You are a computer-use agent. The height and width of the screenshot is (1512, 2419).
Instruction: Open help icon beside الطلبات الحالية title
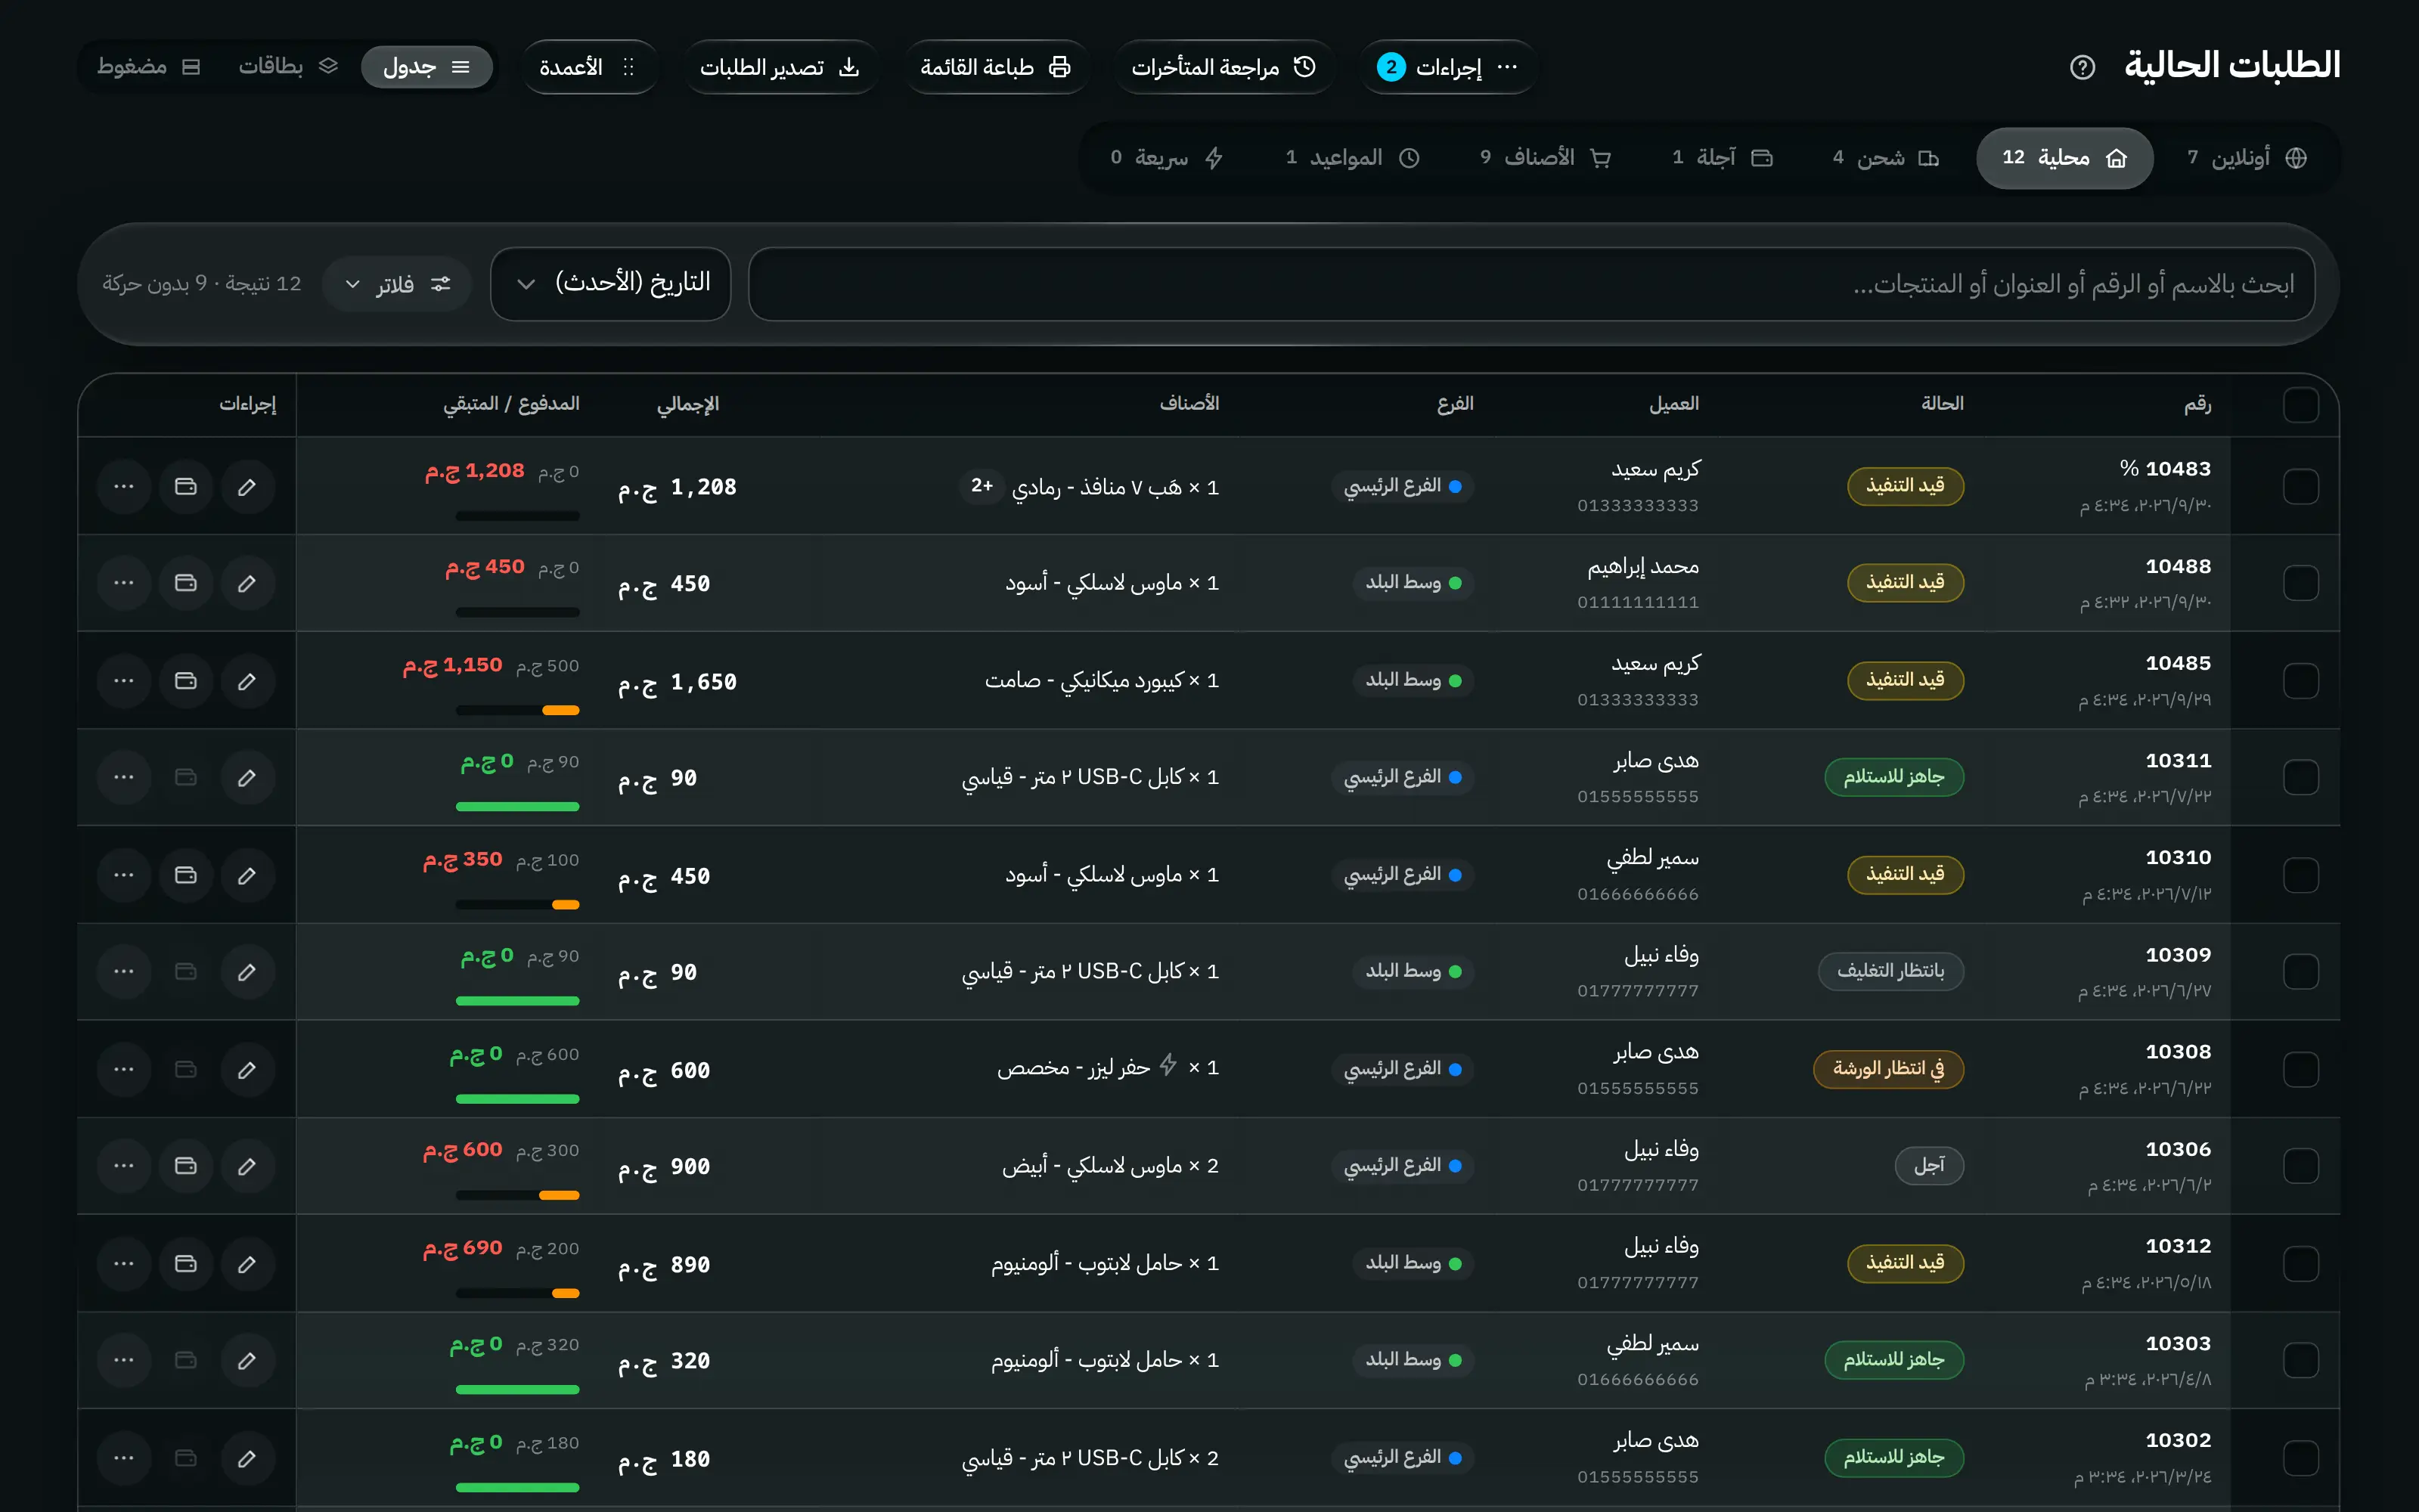pyautogui.click(x=2082, y=67)
